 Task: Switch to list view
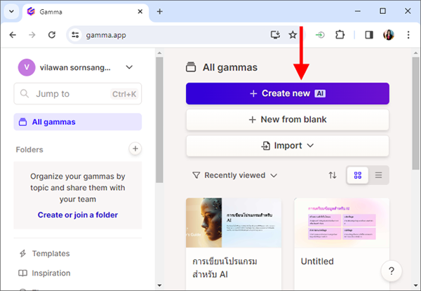[379, 175]
